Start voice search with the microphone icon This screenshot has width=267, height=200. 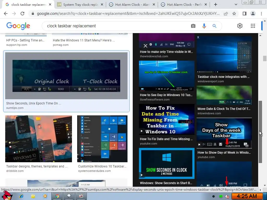tap(204, 26)
